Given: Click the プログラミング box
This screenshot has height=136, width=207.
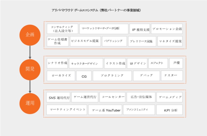Looking at the screenshot, I should (x=112, y=76).
